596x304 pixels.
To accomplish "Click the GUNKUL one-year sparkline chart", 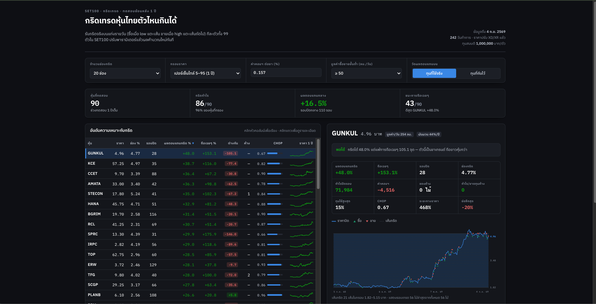I will (301, 153).
